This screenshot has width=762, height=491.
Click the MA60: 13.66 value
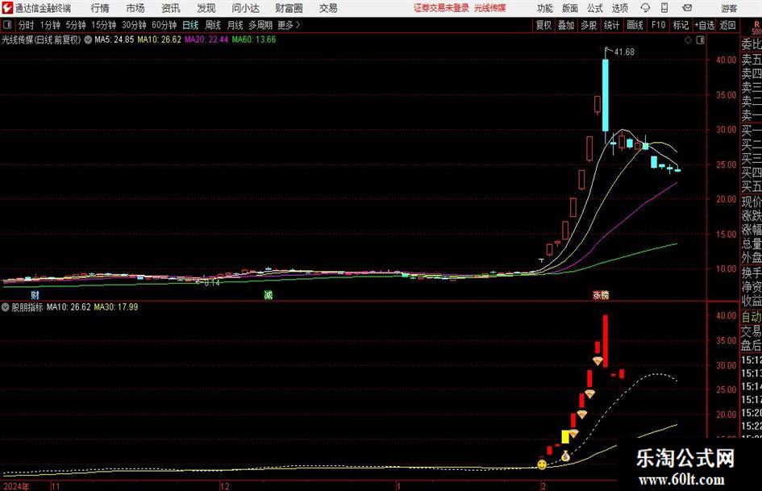[x=254, y=40]
